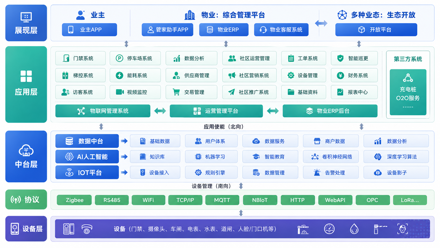The height and width of the screenshot is (248, 440).
Task: Click the 卷积神经网络 card
Action: [331, 157]
